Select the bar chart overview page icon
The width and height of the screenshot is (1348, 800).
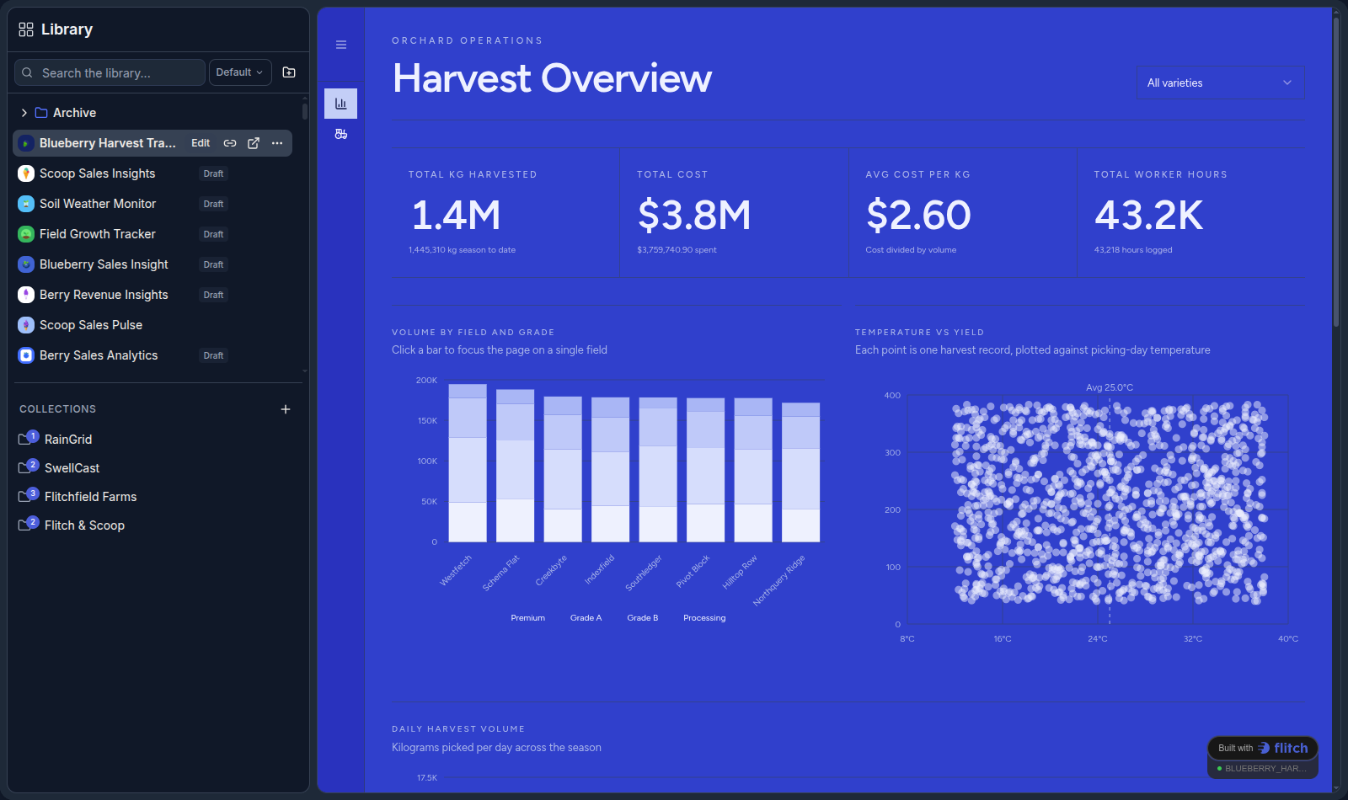341,104
